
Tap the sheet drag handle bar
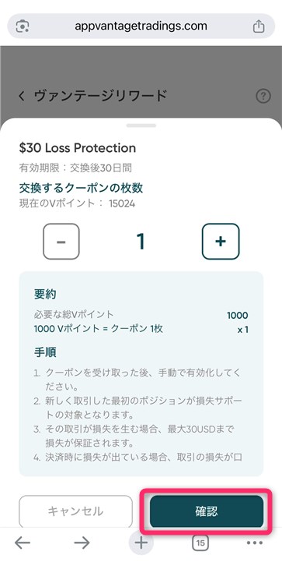141,125
